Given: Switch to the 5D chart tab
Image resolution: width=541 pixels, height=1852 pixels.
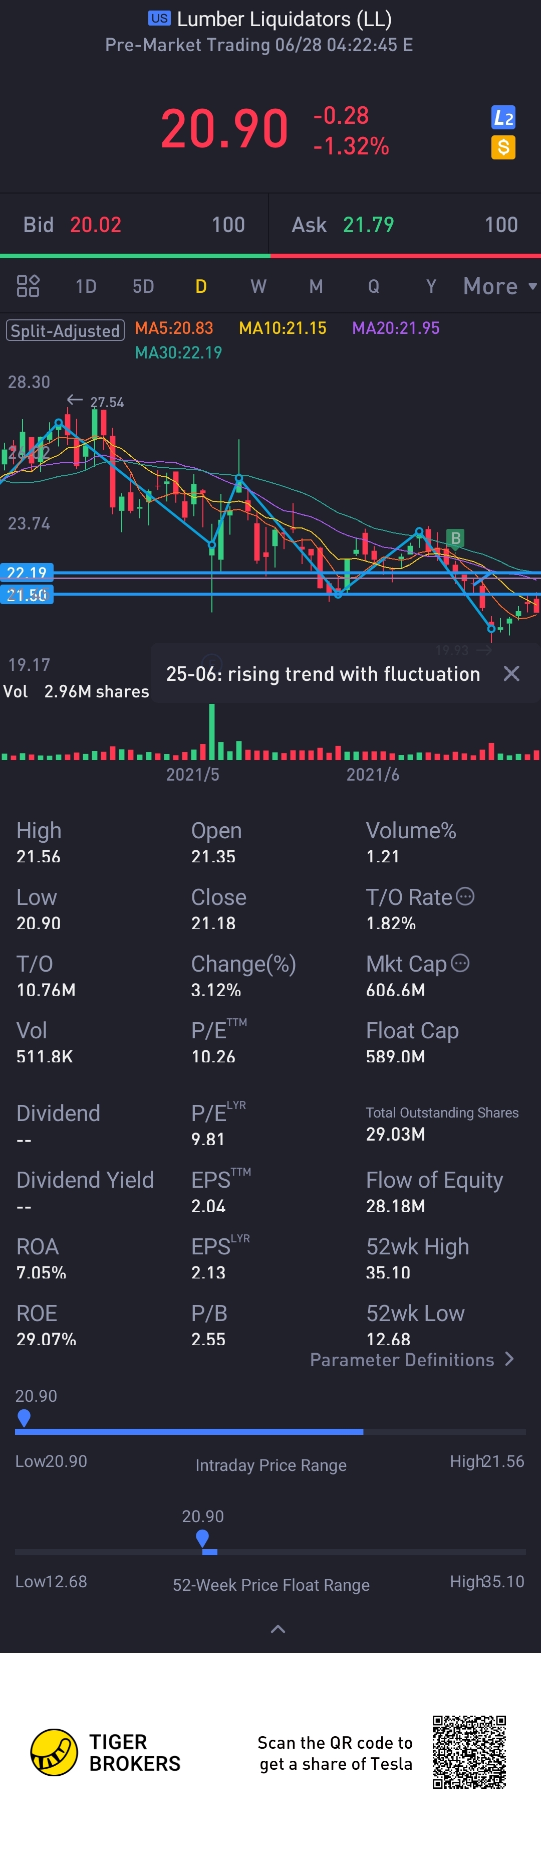Looking at the screenshot, I should (143, 286).
